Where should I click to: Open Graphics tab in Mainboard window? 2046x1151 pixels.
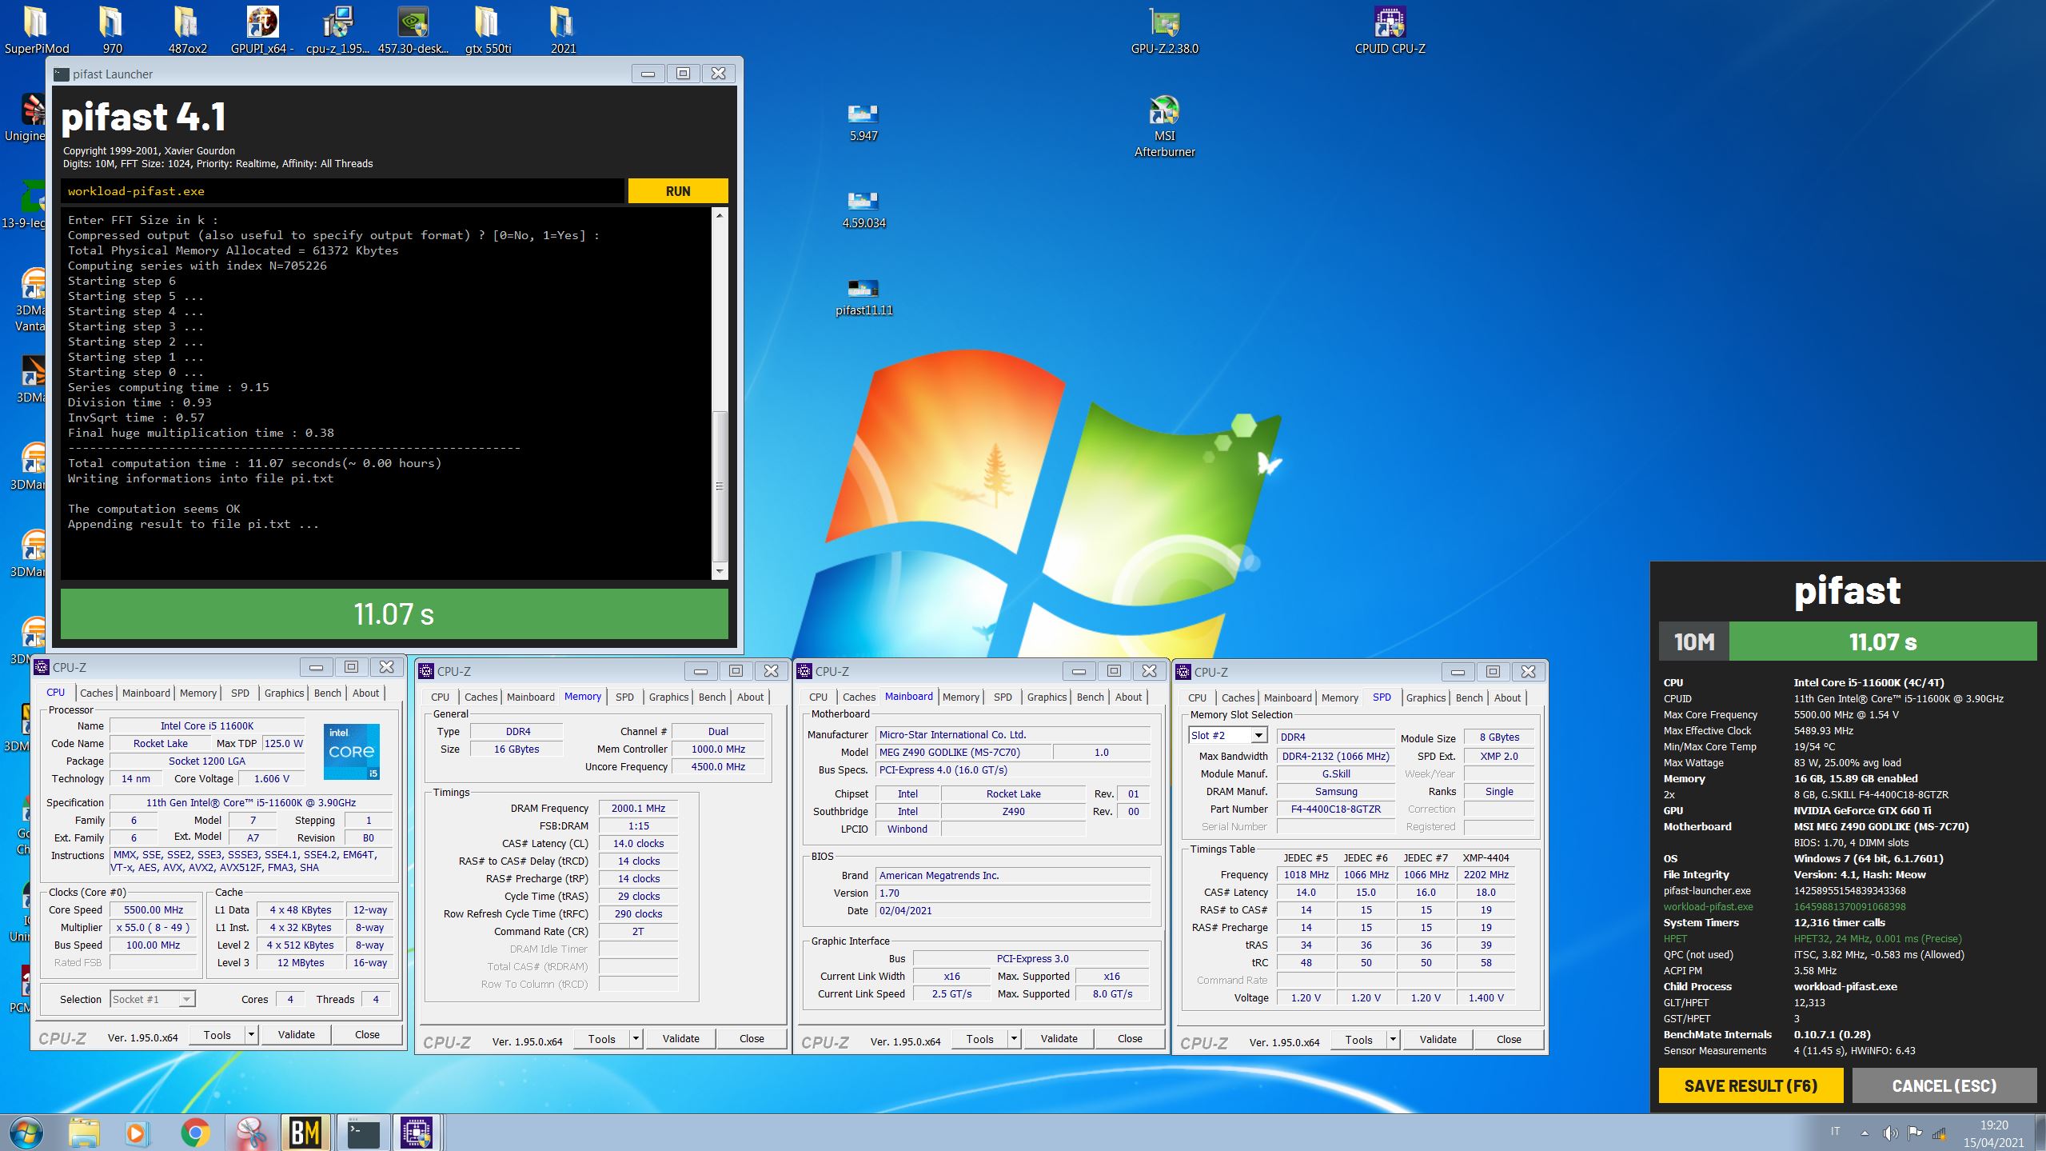coord(1047,697)
